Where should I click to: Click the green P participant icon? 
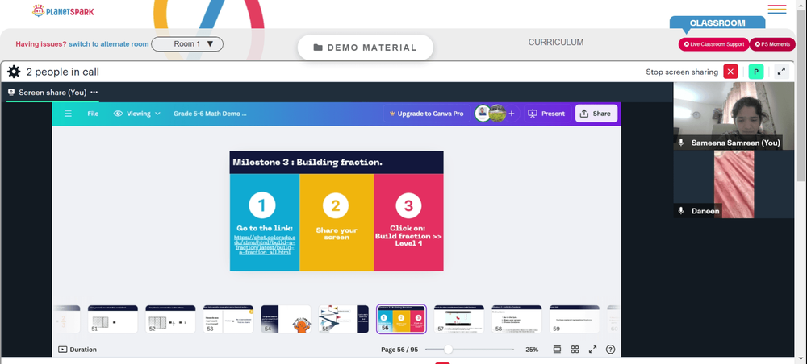[x=755, y=72]
